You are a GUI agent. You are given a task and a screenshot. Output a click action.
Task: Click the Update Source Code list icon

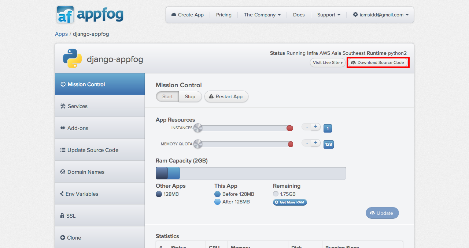point(63,150)
